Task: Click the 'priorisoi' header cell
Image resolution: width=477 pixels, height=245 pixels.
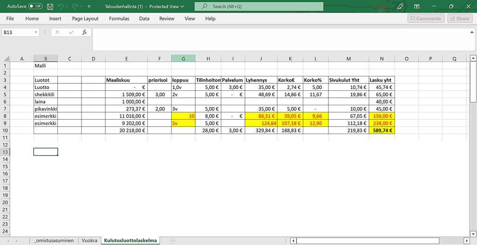Action: [x=159, y=80]
